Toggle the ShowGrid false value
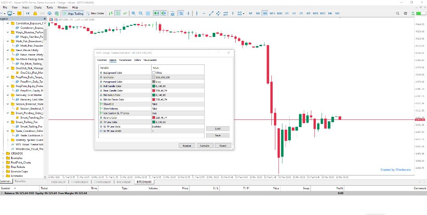Viewport: 427px width, 215px height. pyautogui.click(x=177, y=104)
